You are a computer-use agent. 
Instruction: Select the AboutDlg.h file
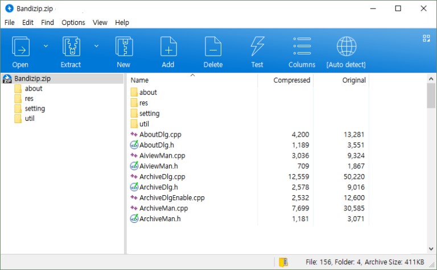156,145
